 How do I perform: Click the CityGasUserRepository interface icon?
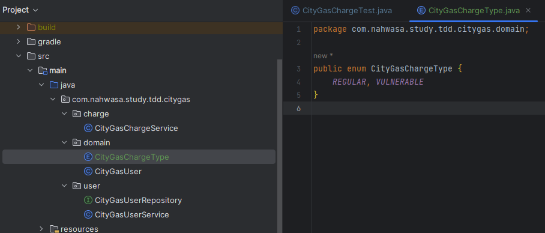click(x=88, y=201)
